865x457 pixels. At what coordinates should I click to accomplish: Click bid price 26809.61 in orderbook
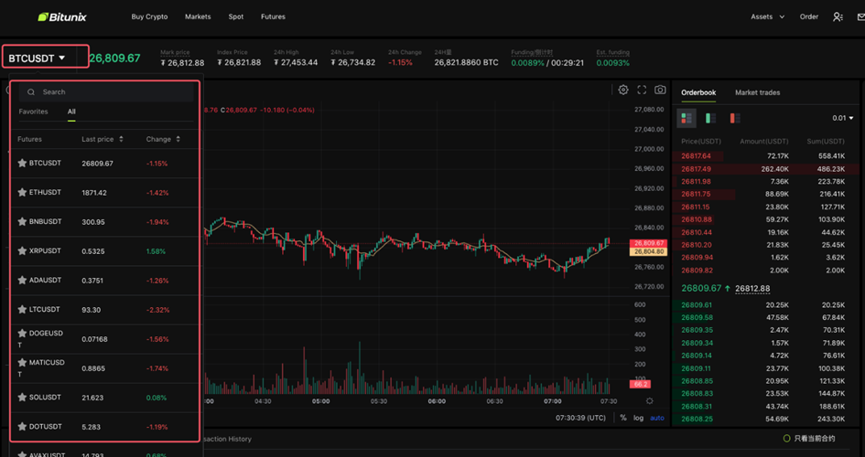tap(697, 305)
